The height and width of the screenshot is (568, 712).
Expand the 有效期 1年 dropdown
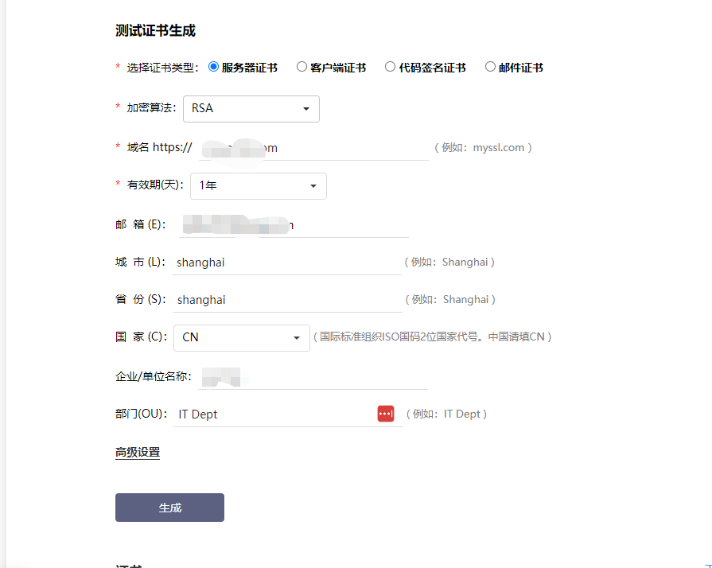click(258, 186)
